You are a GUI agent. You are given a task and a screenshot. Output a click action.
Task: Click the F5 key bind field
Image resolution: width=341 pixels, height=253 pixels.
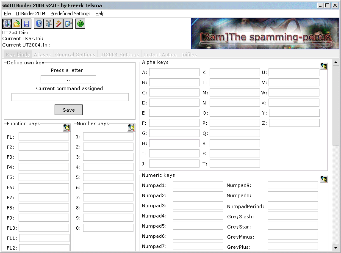pyautogui.click(x=44, y=177)
